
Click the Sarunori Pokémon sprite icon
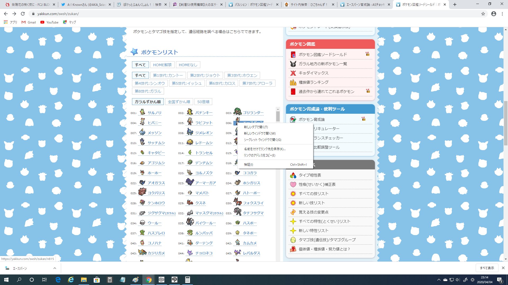pos(142,112)
